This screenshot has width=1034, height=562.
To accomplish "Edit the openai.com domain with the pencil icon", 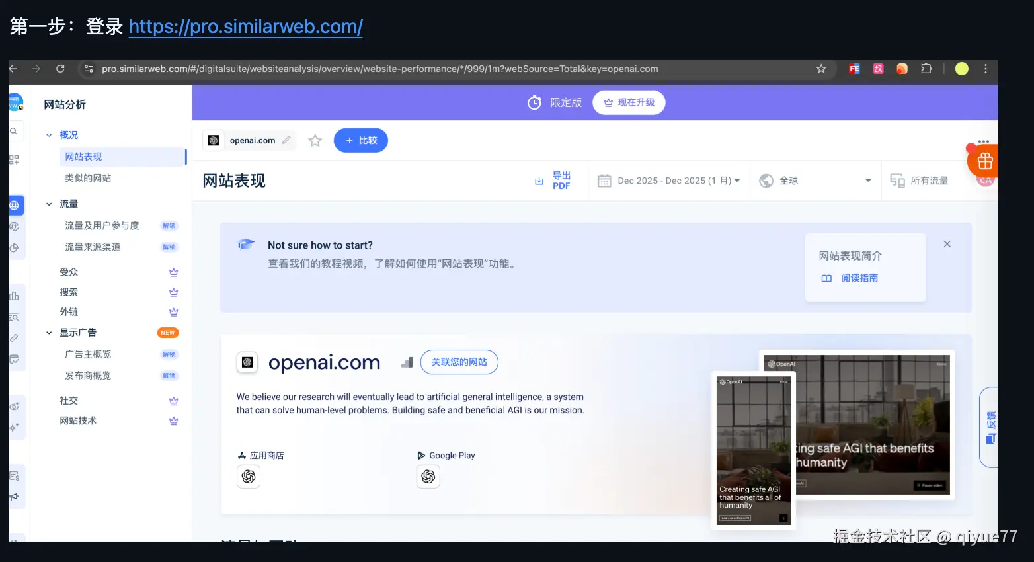I will pos(286,140).
